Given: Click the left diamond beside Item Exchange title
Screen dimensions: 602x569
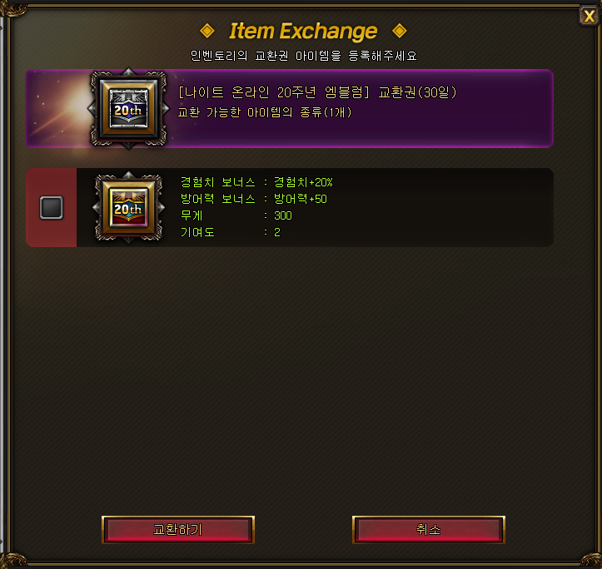Looking at the screenshot, I should coord(207,31).
